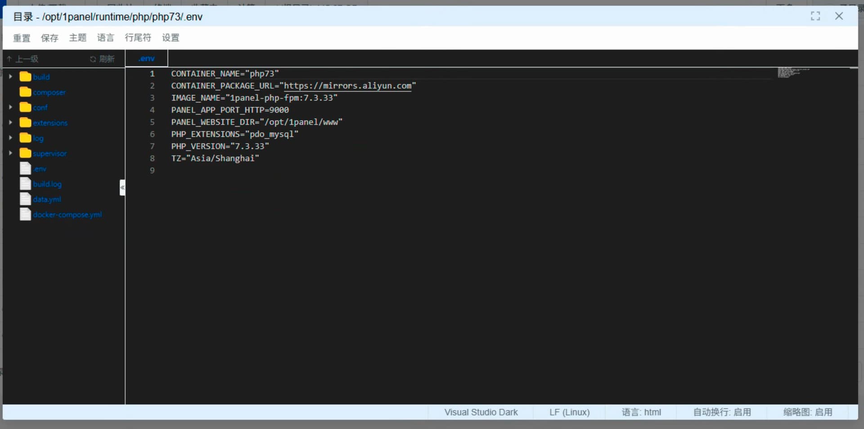Image resolution: width=864 pixels, height=429 pixels.
Task: Expand the extensions folder arrow
Action: (10, 122)
